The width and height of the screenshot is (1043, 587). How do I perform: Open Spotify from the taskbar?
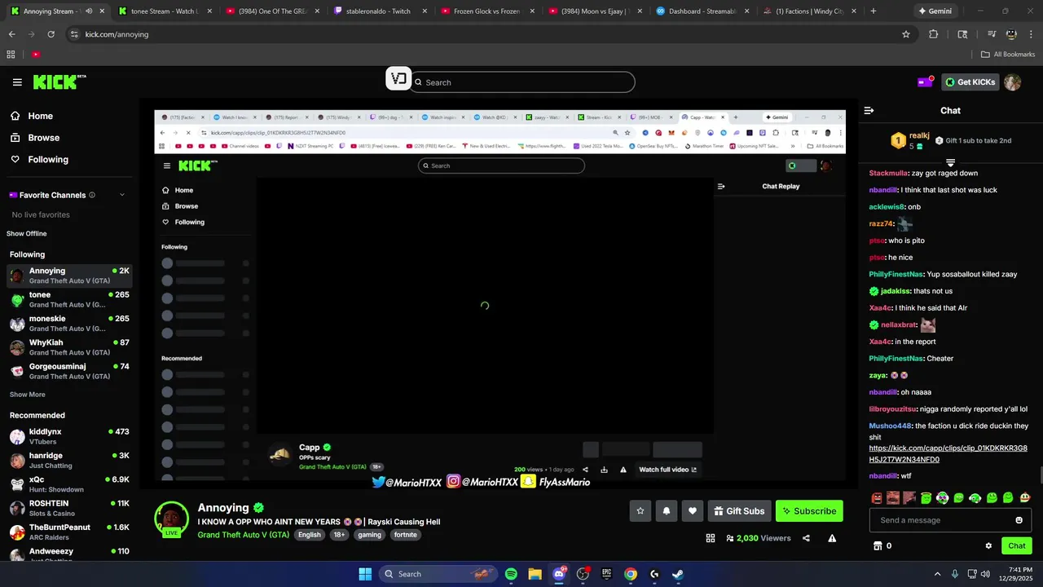click(511, 574)
